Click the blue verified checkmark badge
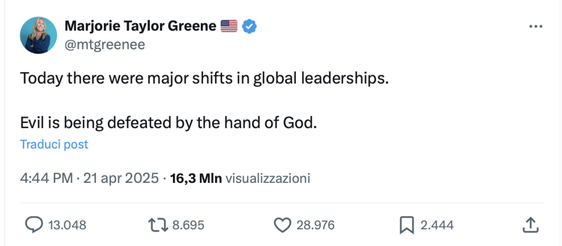The width and height of the screenshot is (562, 246). 250,26
